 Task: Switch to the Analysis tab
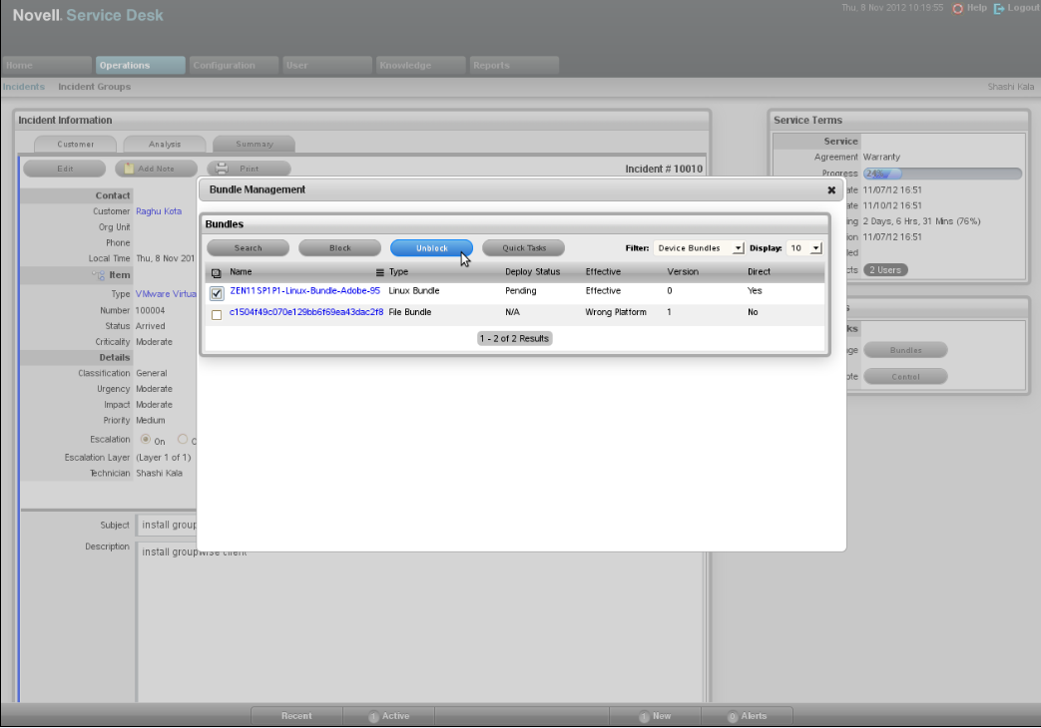[165, 145]
